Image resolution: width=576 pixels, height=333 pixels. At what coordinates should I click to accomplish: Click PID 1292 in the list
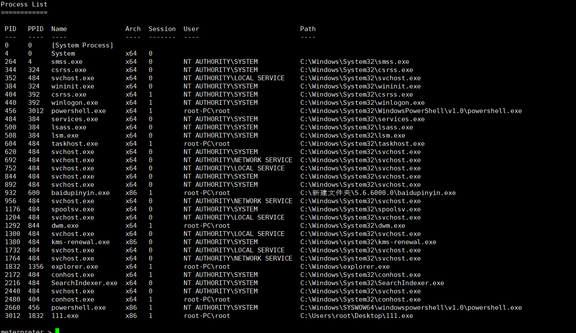[x=13, y=226]
